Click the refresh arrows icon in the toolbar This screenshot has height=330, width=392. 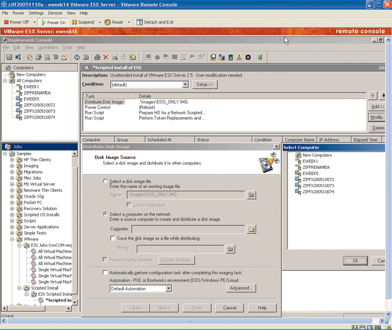pos(77,58)
